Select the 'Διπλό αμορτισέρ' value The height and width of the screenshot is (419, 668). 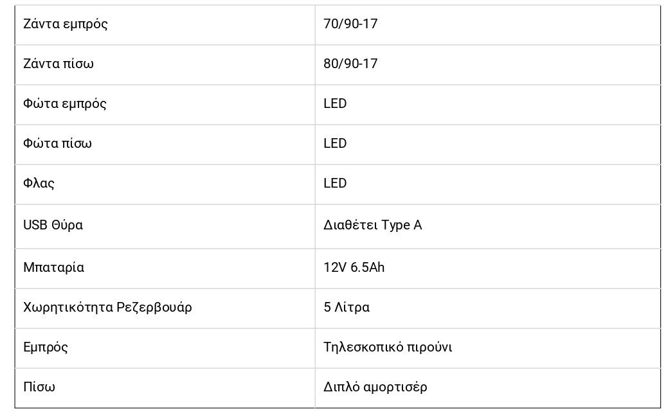[375, 387]
